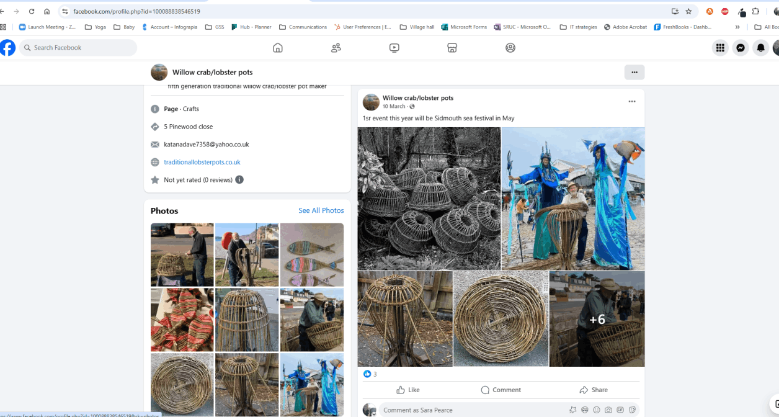Click See All Photos link
Screen dimensions: 779x417
click(321, 210)
